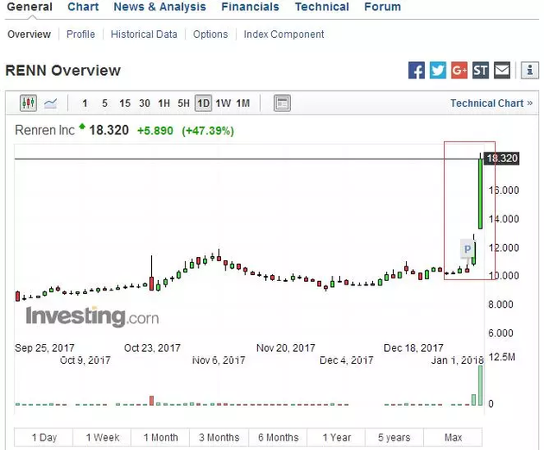Screen dimensions: 544x450
Task: Select the 3 Months time range
Action: click(218, 437)
